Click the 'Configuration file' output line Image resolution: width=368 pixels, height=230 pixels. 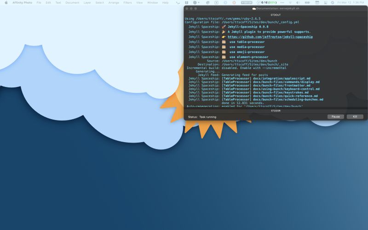pos(242,22)
